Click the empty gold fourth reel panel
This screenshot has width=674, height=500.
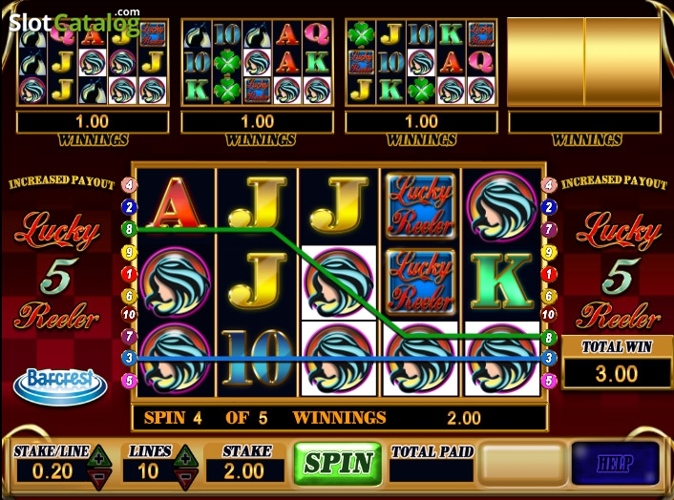(584, 62)
